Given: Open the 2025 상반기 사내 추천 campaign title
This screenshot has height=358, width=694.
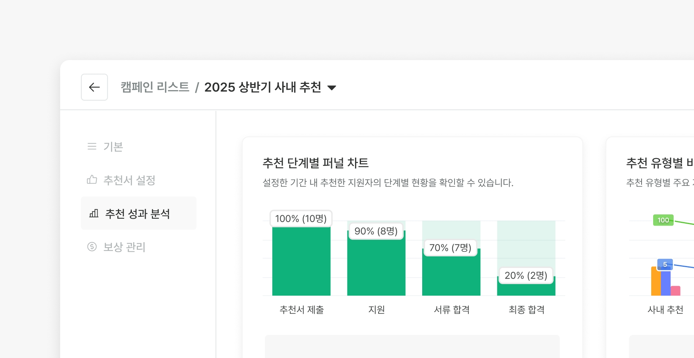Looking at the screenshot, I should tap(263, 87).
